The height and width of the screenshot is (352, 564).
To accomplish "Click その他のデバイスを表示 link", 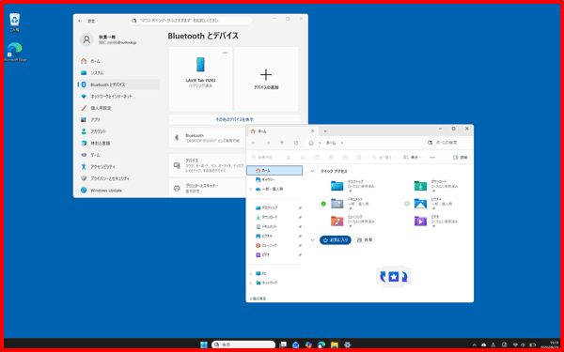I will pyautogui.click(x=234, y=119).
